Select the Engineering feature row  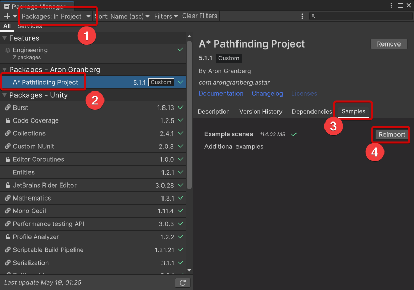93,54
